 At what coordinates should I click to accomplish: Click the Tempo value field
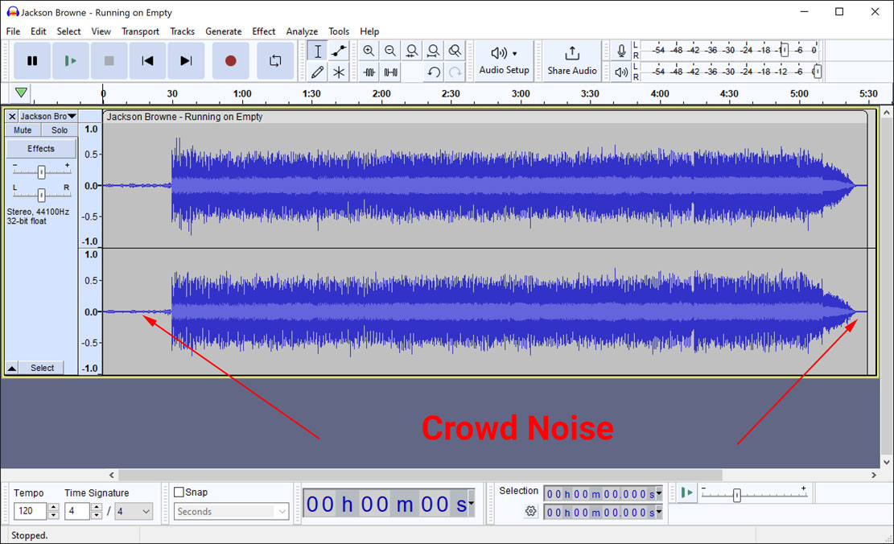point(30,511)
